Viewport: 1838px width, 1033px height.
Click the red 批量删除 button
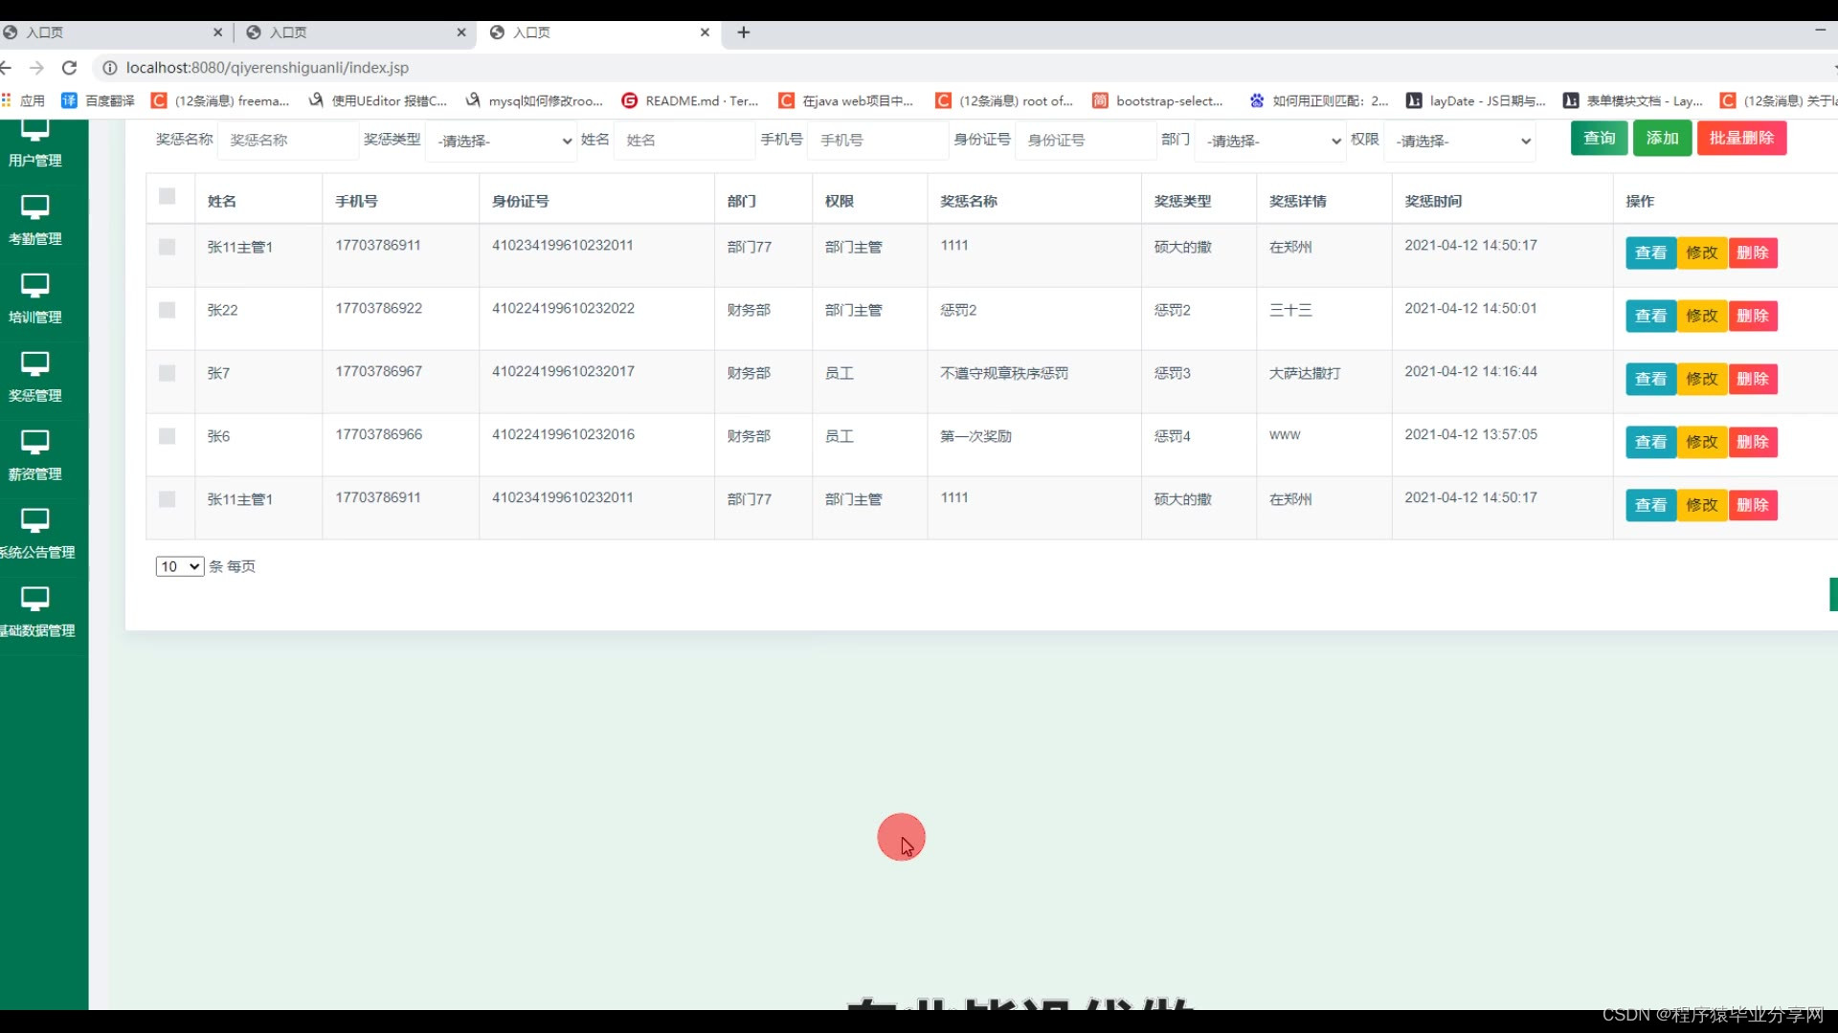tap(1741, 139)
